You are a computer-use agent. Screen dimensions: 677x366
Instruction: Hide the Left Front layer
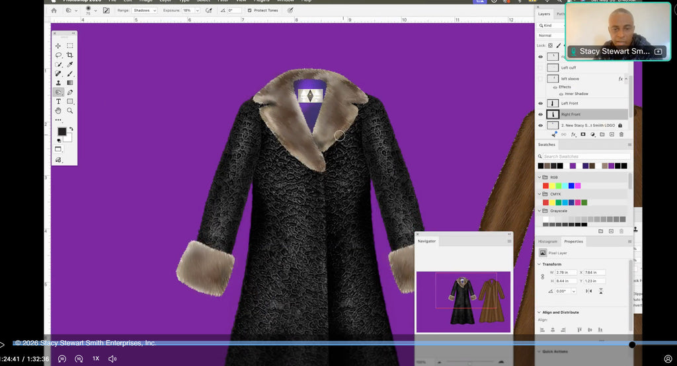click(x=540, y=104)
